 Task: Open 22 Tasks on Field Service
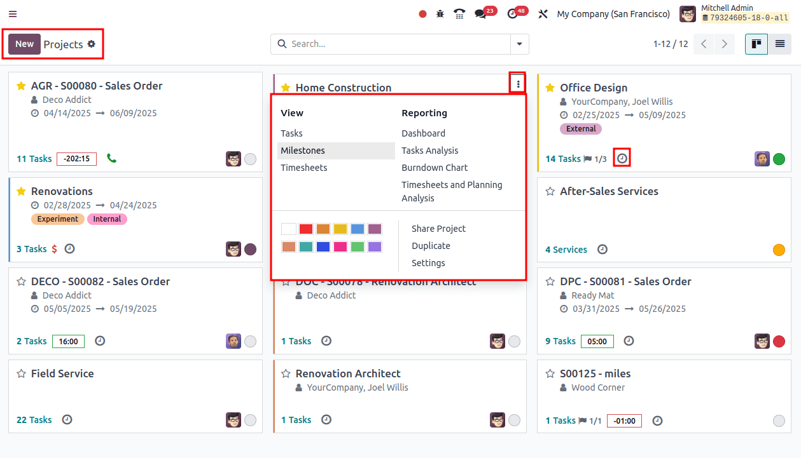tap(34, 420)
